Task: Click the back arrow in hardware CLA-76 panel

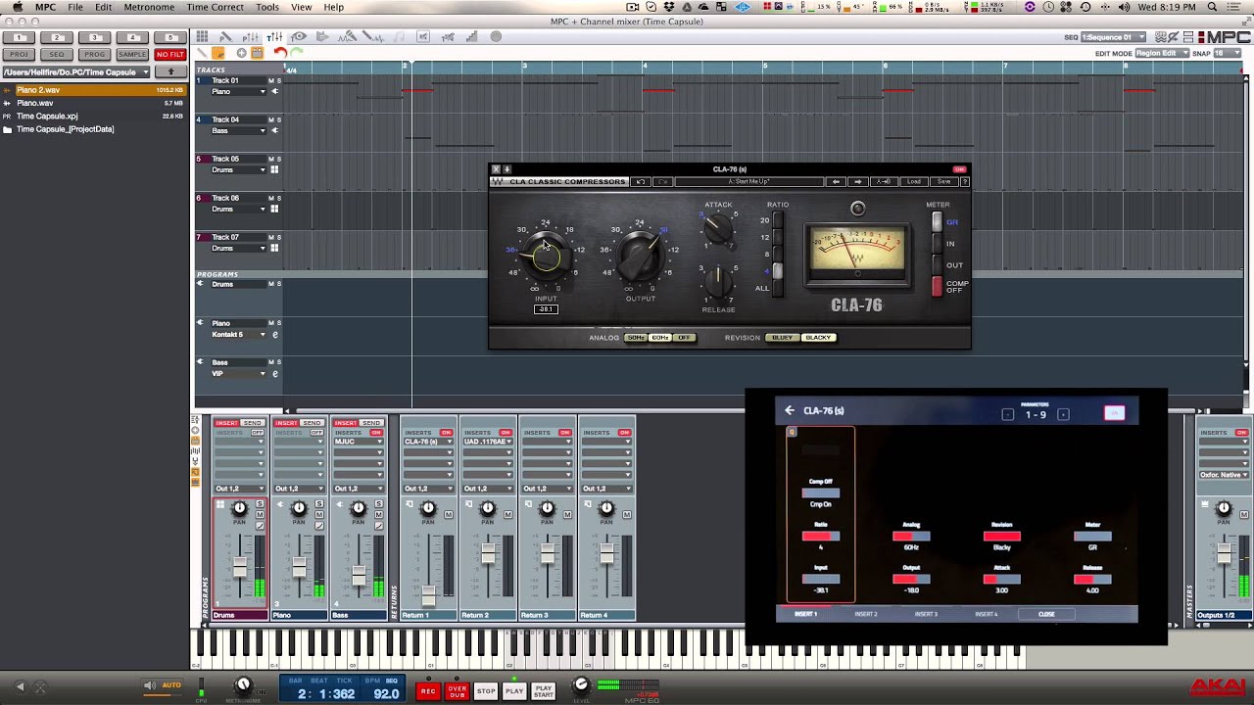Action: pyautogui.click(x=790, y=411)
